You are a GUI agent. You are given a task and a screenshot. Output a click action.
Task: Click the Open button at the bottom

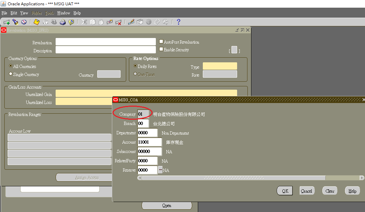167,205
